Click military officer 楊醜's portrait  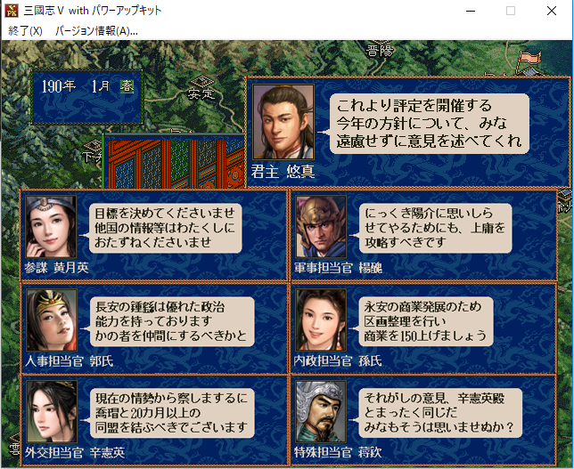(x=321, y=227)
